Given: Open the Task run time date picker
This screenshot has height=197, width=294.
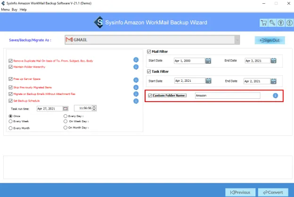Looking at the screenshot, I should (x=65, y=109).
